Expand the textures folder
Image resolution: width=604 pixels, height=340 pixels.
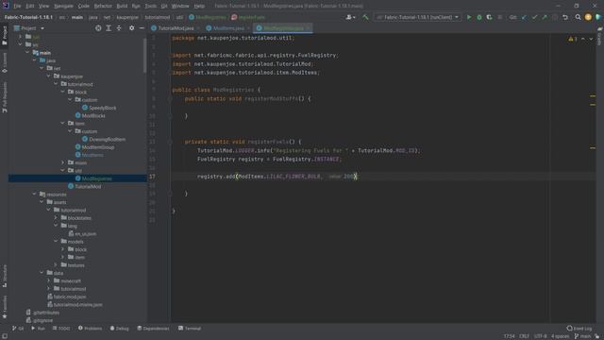click(56, 265)
